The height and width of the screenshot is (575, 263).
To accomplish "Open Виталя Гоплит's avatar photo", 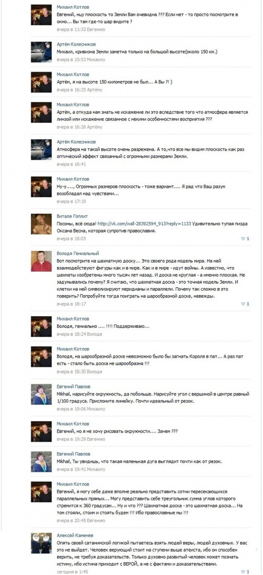I will (41, 224).
